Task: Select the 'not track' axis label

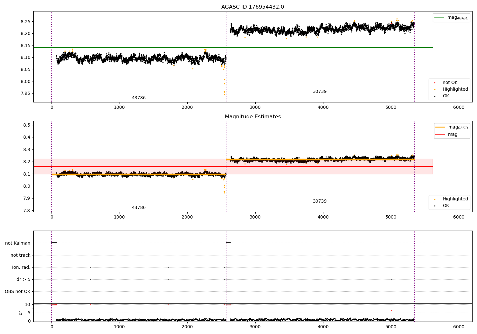Action: pyautogui.click(x=20, y=255)
